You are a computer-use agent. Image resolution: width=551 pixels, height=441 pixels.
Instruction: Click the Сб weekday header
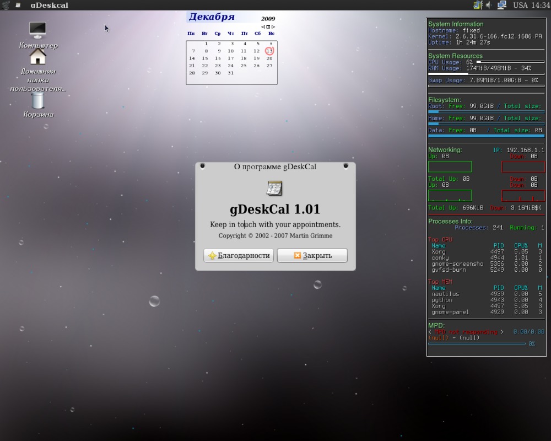(x=257, y=34)
